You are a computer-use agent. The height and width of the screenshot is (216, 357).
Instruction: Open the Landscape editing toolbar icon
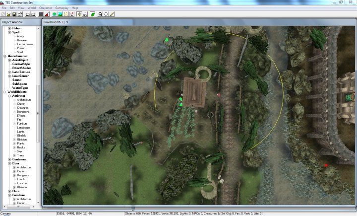60,14
